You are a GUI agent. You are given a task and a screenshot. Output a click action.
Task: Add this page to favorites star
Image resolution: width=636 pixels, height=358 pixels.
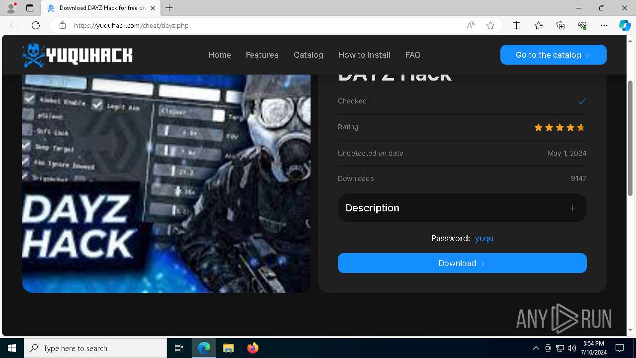click(x=490, y=25)
